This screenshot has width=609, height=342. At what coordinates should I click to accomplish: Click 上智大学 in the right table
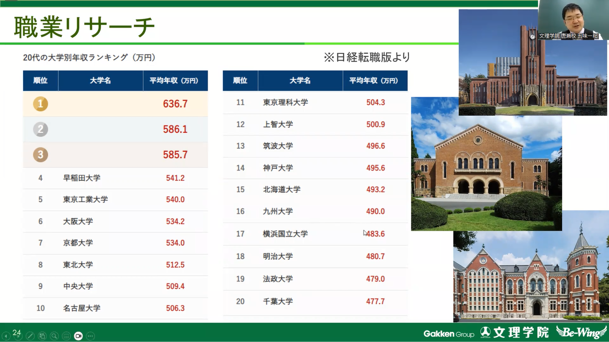pos(278,124)
